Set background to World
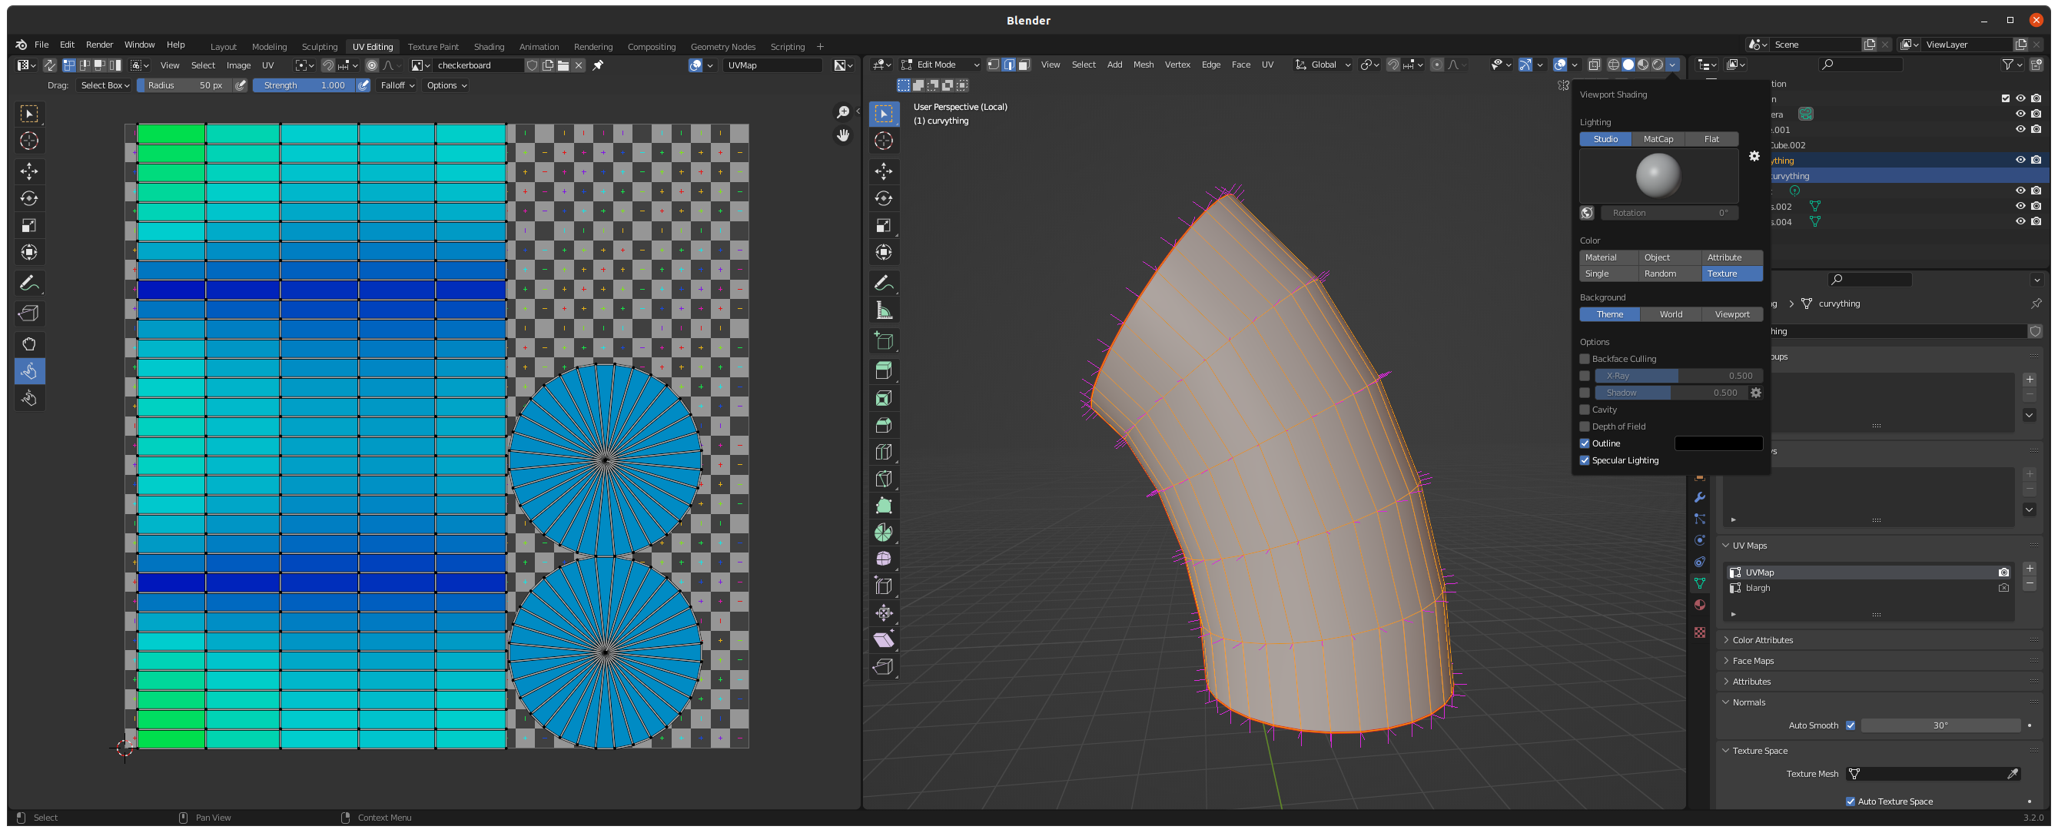 [1671, 314]
